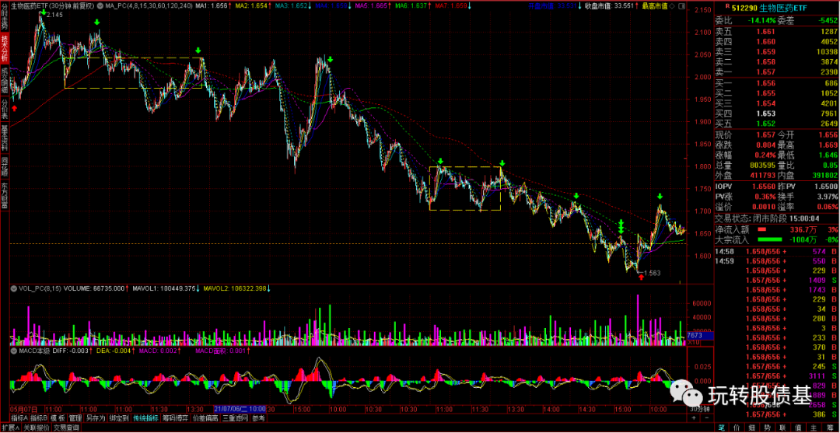Open the 管理 management menu
This screenshot has height=433, width=840.
coord(75,417)
